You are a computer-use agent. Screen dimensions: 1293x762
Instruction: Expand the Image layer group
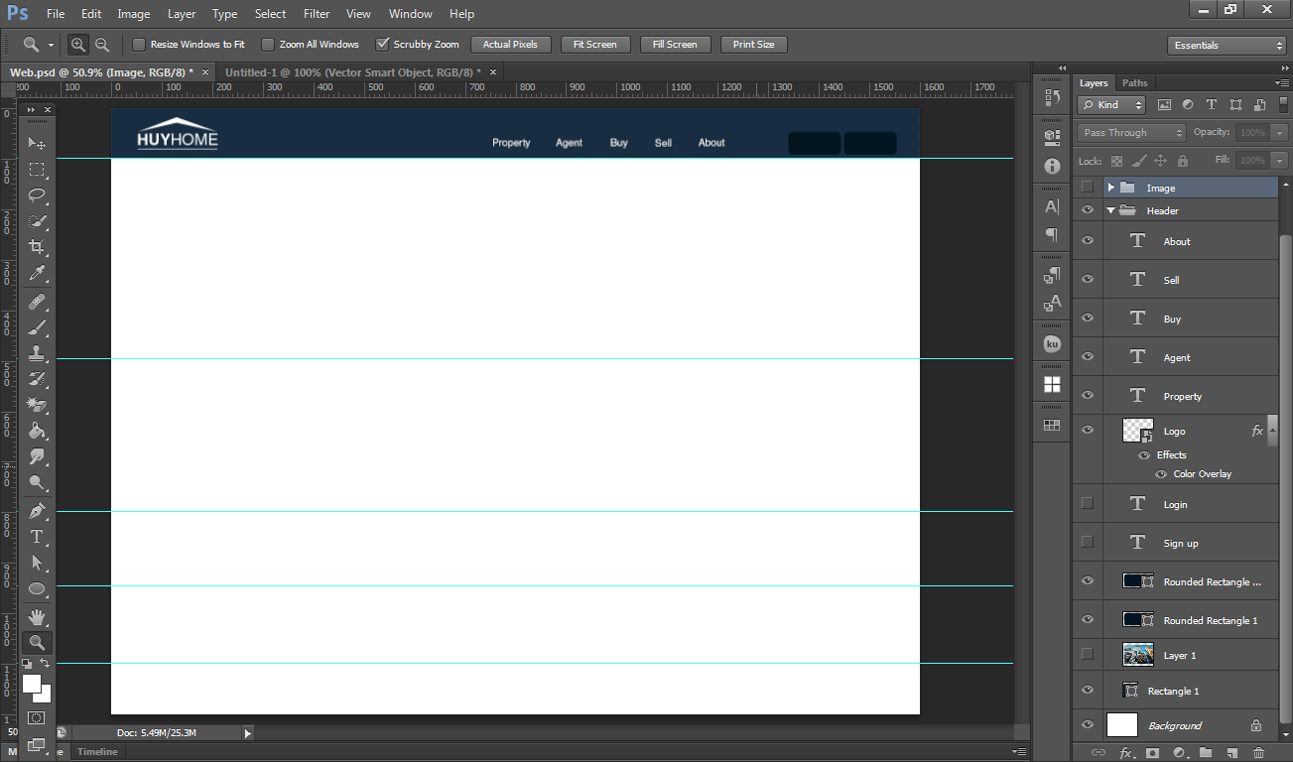point(1110,188)
